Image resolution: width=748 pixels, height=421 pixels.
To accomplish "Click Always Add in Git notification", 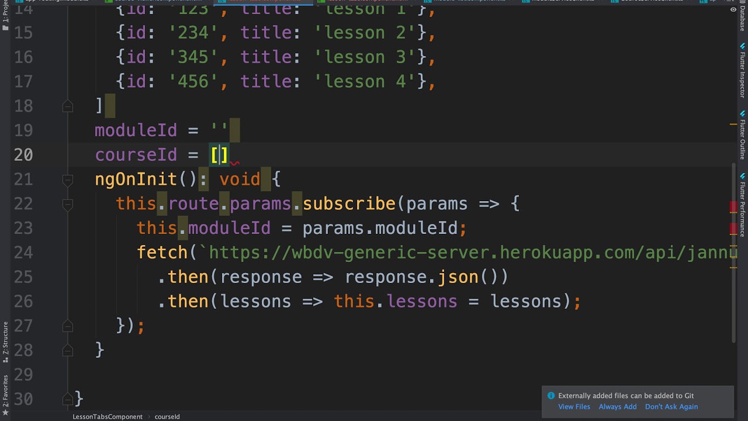I will pyautogui.click(x=617, y=407).
